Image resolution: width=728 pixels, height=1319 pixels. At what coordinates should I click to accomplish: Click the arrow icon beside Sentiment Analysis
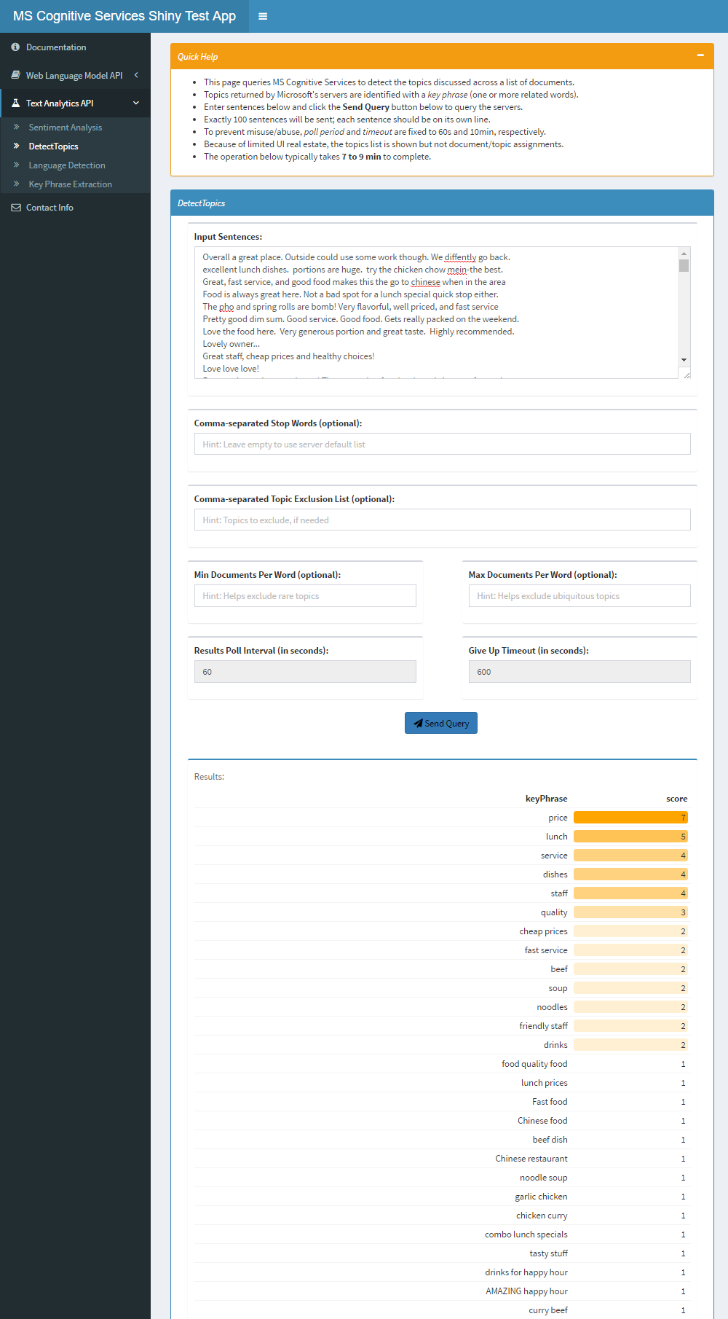tap(16, 127)
